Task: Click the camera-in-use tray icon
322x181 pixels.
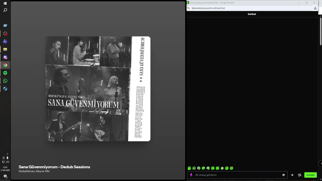Action: [4, 158]
